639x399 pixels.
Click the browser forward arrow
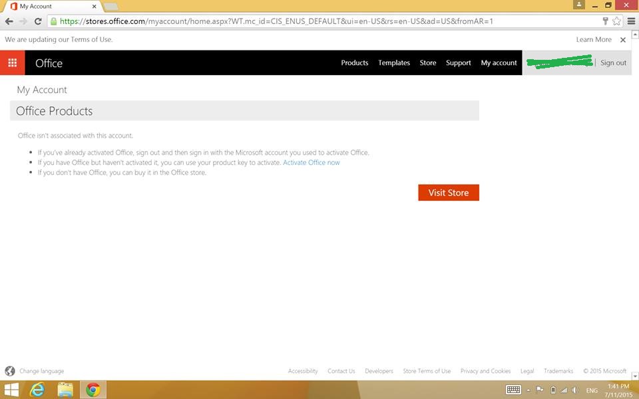(23, 21)
